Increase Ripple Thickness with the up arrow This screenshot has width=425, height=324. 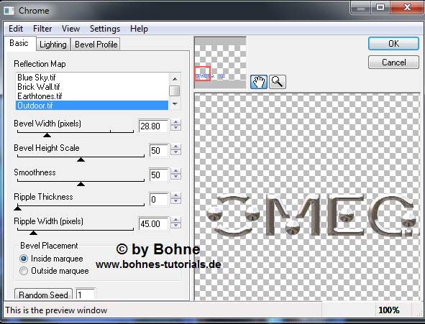(176, 195)
